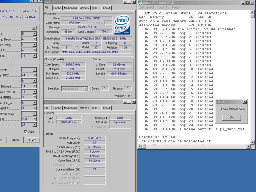Screen dimensions: 256x192
Task: Click Super PI vertical scrollbar down arrow
Action: (252, 142)
